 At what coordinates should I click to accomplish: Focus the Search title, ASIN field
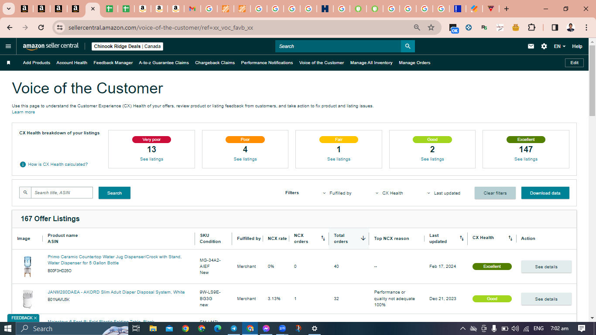(62, 192)
